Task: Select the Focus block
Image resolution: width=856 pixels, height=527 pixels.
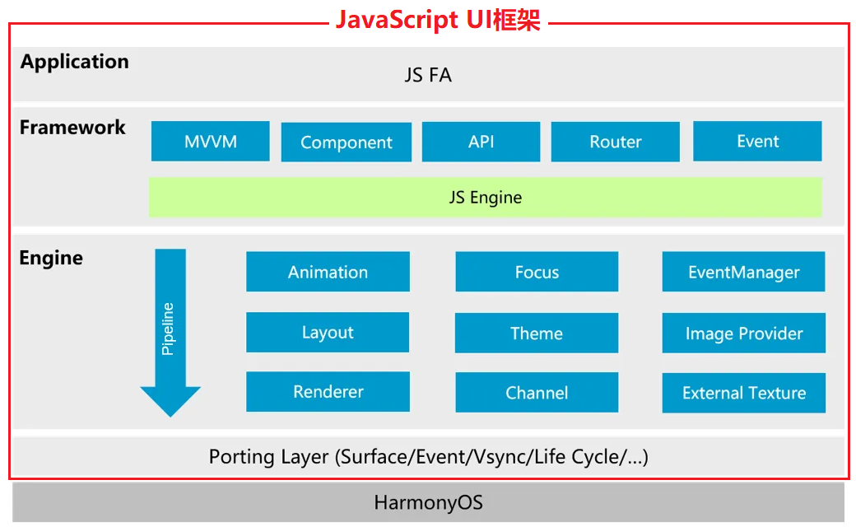Action: tap(537, 272)
